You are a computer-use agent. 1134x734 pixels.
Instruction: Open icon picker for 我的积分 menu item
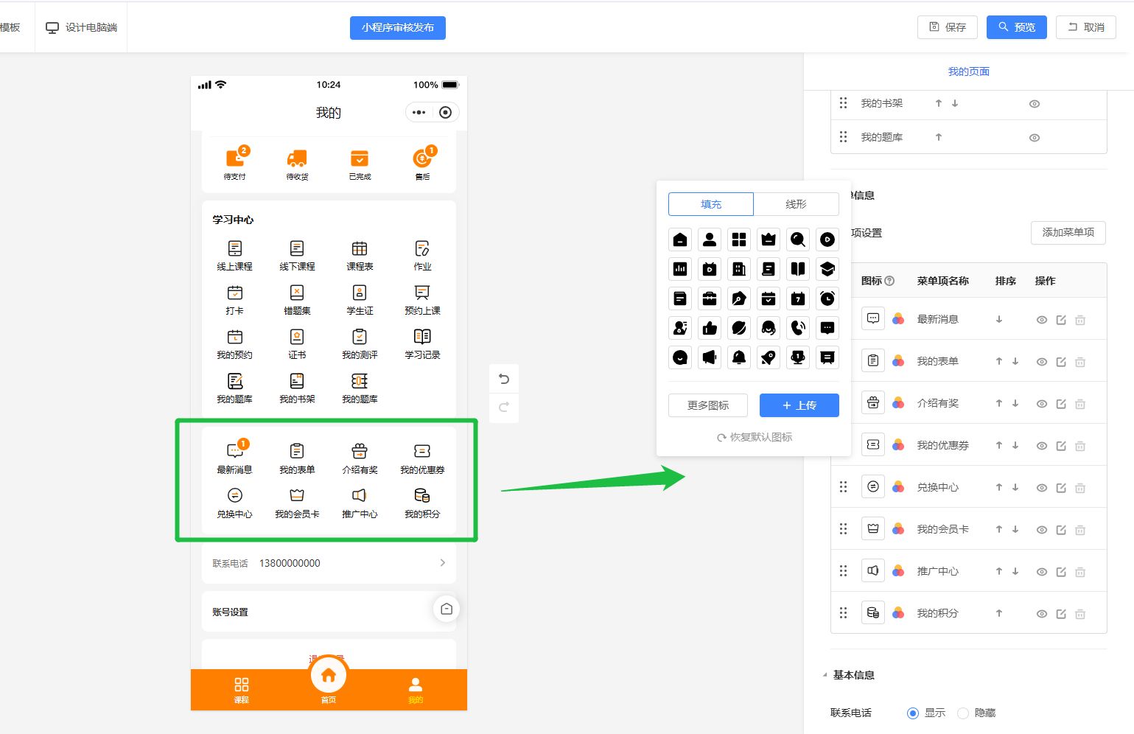(873, 613)
